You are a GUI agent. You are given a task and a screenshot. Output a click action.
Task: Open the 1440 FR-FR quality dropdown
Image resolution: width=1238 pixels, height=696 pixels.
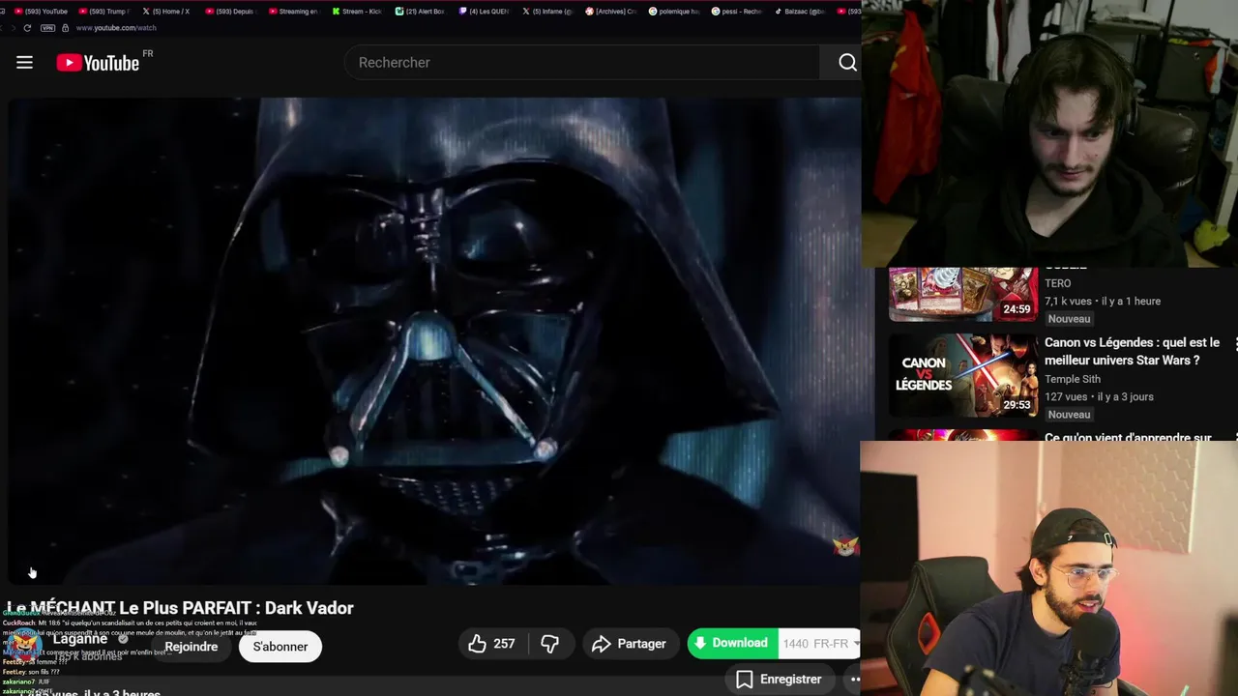[820, 644]
